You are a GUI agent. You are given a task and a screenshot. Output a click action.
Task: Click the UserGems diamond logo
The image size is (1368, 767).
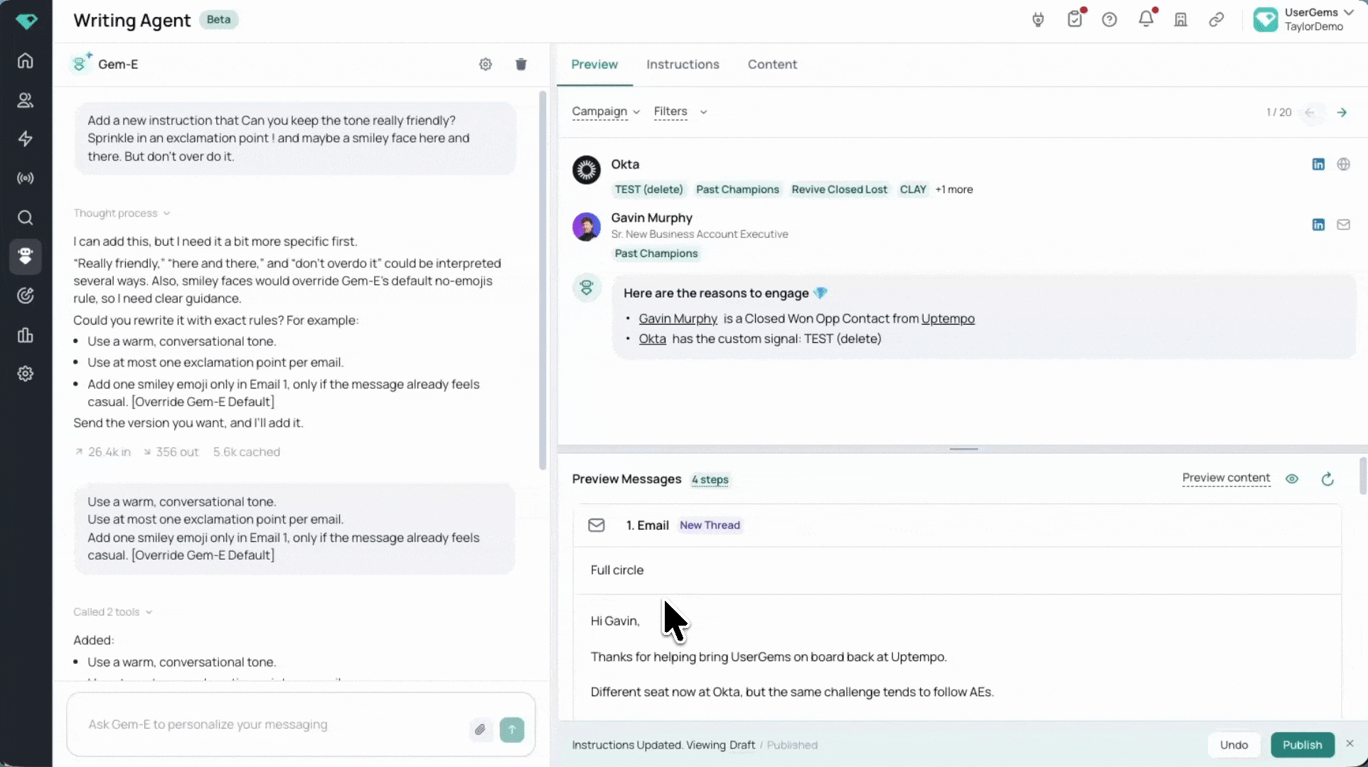(x=26, y=21)
